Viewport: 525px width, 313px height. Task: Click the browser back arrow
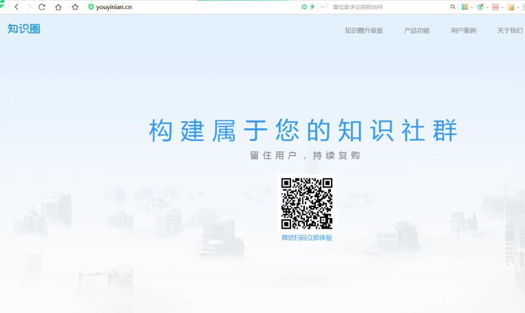click(16, 7)
